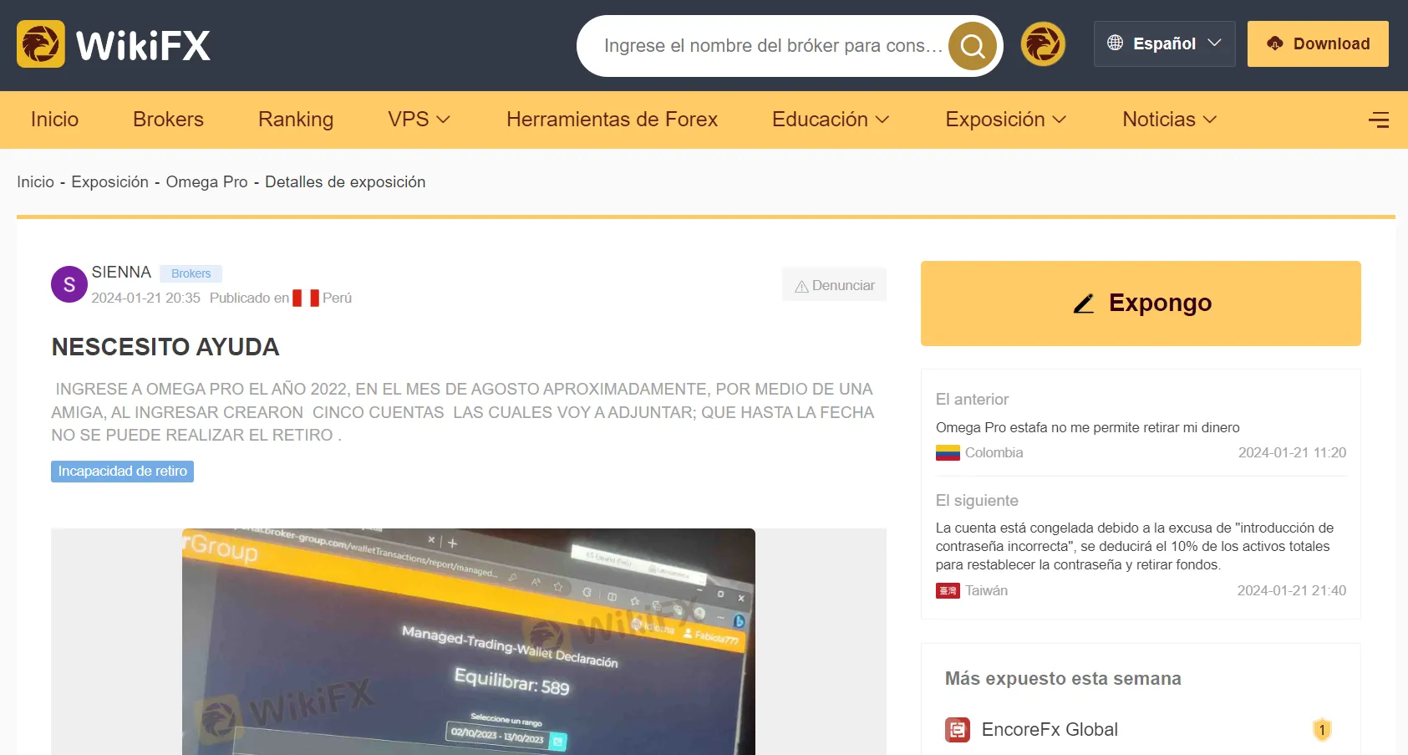
Task: Open the Español language dropdown
Action: click(x=1164, y=43)
